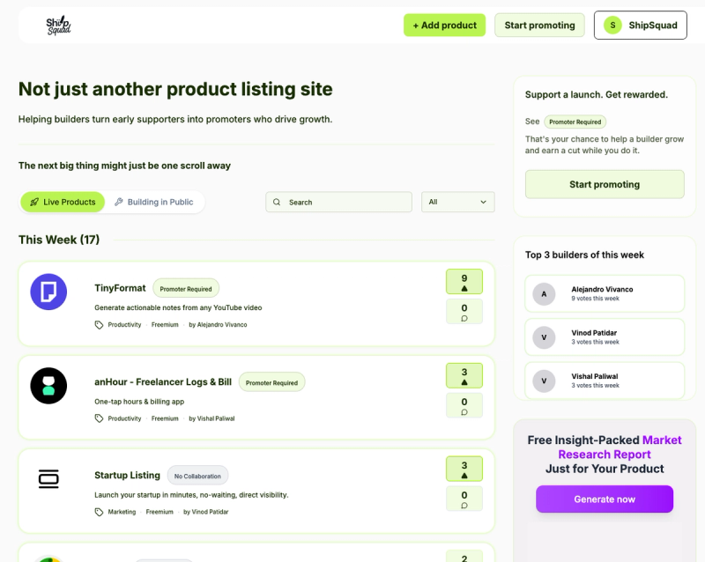Click Vishal Paliwal's avatar

[x=544, y=381]
